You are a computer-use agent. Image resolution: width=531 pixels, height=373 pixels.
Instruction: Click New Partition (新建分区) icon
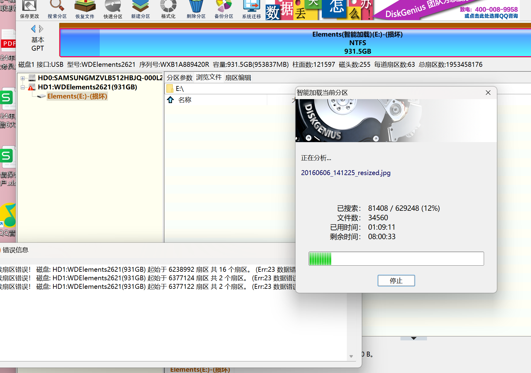(140, 10)
